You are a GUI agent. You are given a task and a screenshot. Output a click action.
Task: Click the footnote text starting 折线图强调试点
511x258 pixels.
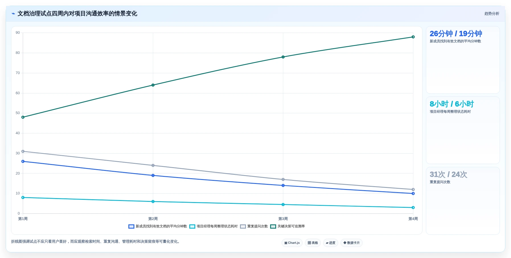tap(95, 242)
